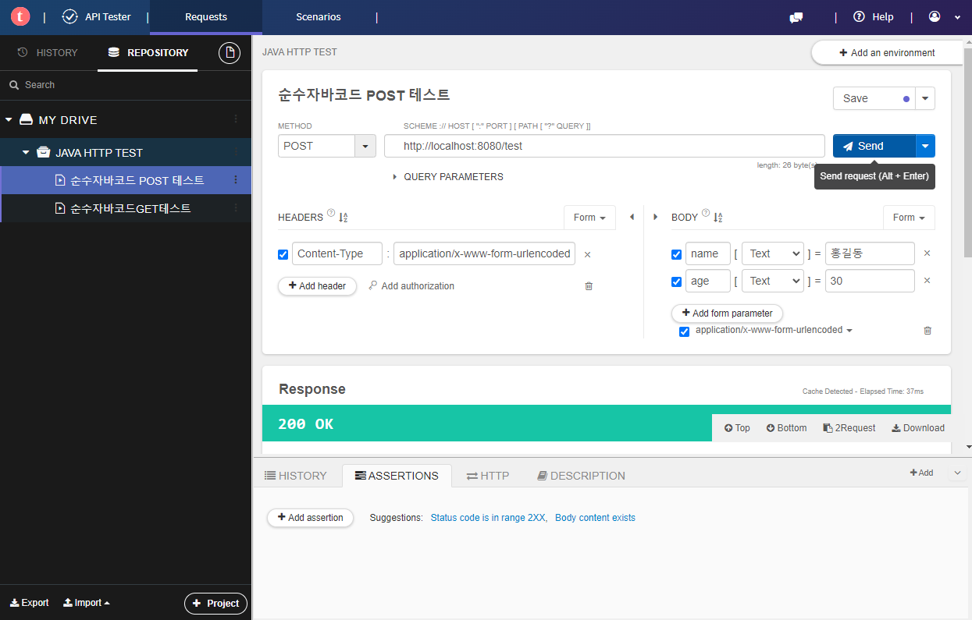Open JAVA HTTP TEST more-options menu

[236, 152]
